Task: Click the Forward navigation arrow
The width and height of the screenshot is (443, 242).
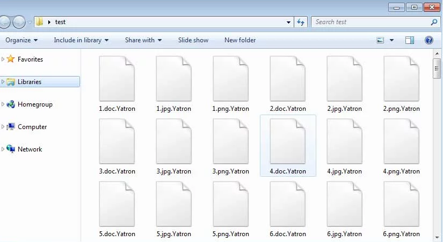Action: click(x=19, y=22)
